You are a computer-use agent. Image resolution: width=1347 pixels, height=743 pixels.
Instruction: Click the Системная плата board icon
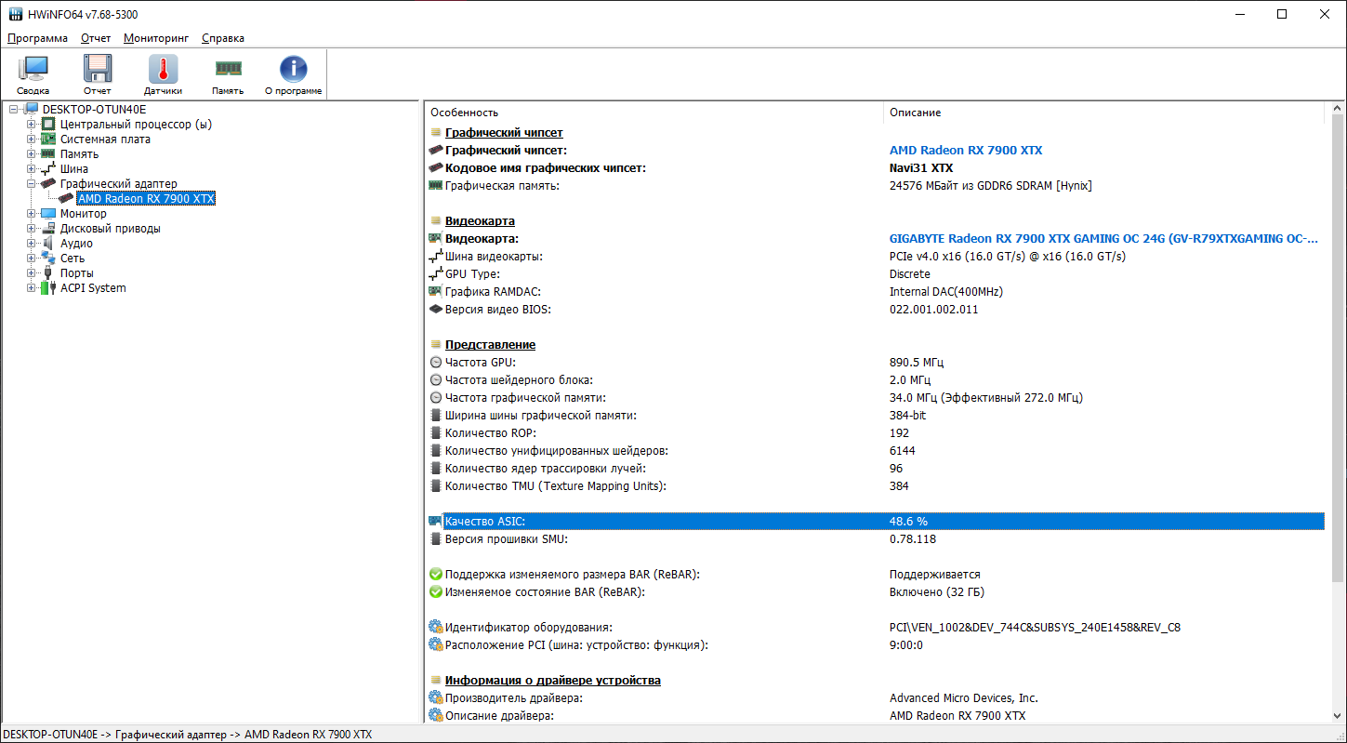49,139
